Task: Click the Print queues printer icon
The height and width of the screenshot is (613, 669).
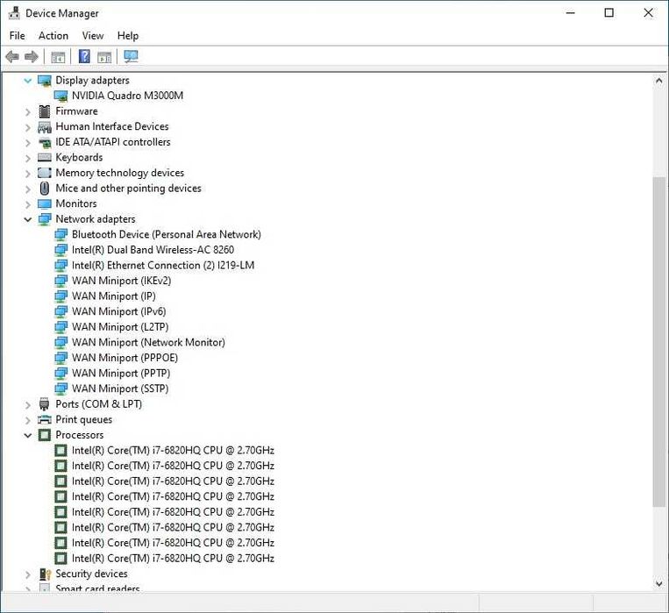Action: [45, 419]
